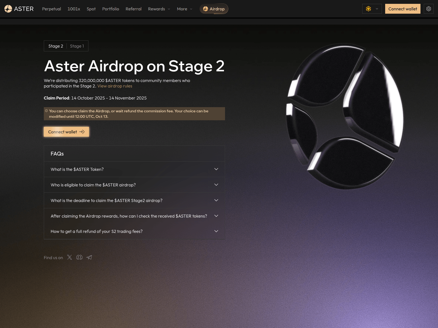Expand the Rewards dropdown menu
The height and width of the screenshot is (328, 438).
(159, 9)
